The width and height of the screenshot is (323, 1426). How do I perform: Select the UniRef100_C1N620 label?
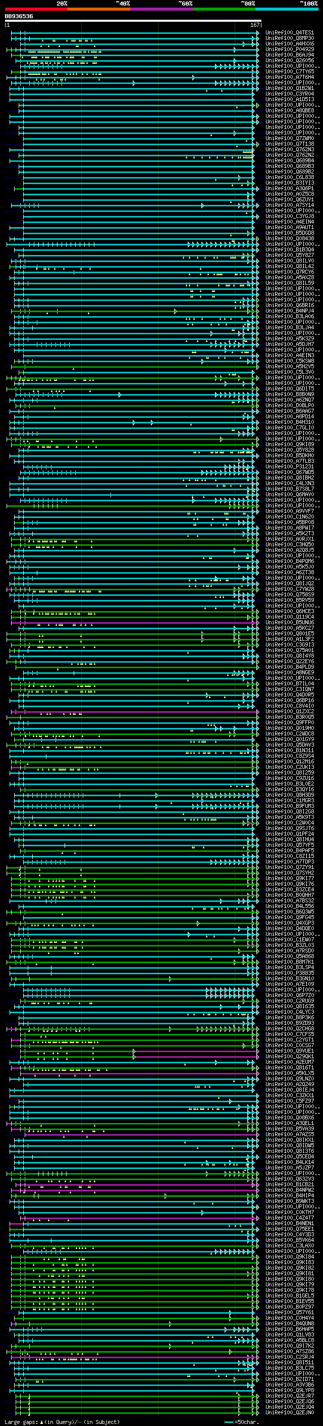pos(289,517)
